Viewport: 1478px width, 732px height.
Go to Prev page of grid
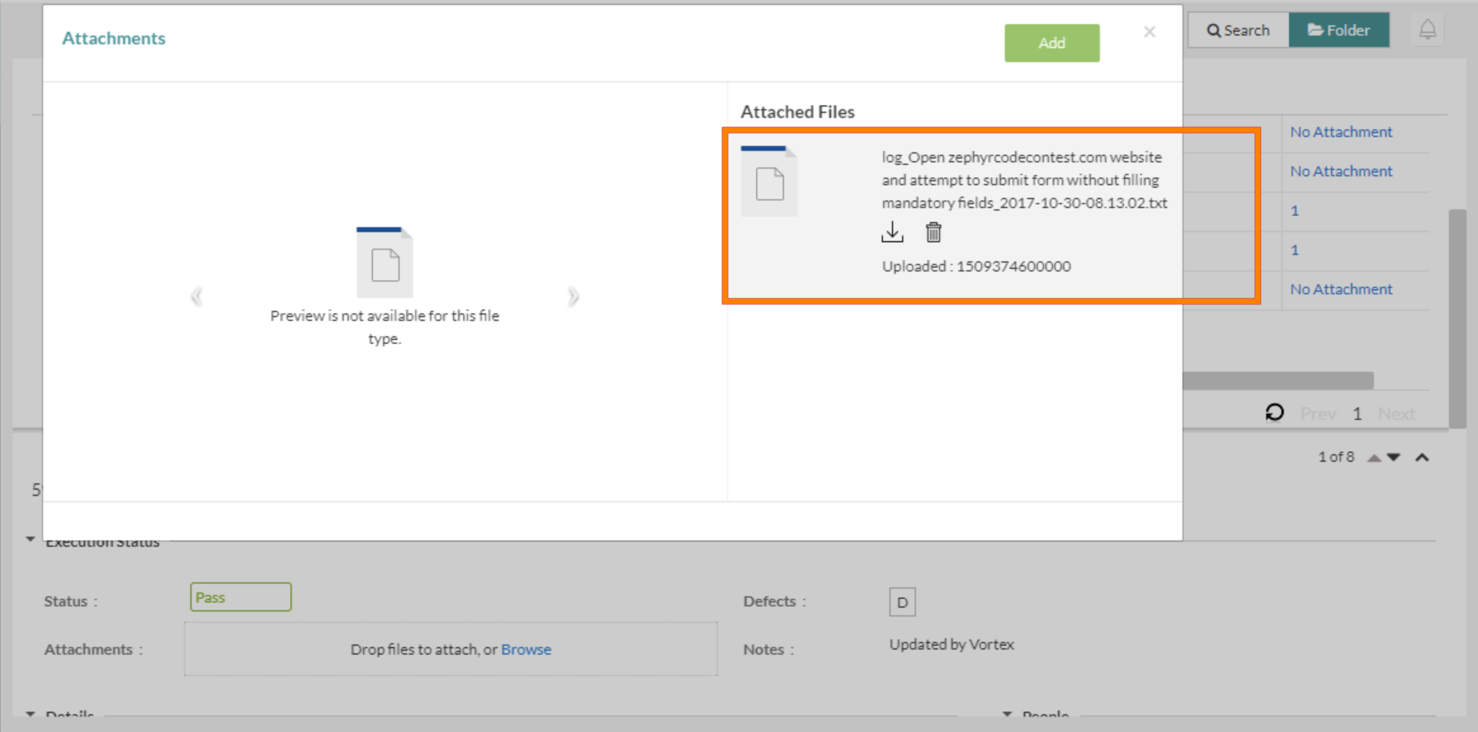coord(1318,414)
